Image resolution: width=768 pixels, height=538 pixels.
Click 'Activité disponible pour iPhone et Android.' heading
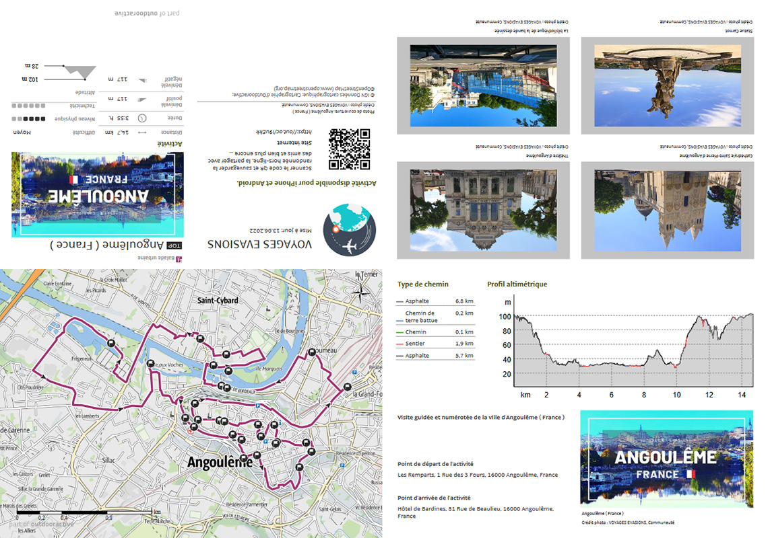pos(307,183)
